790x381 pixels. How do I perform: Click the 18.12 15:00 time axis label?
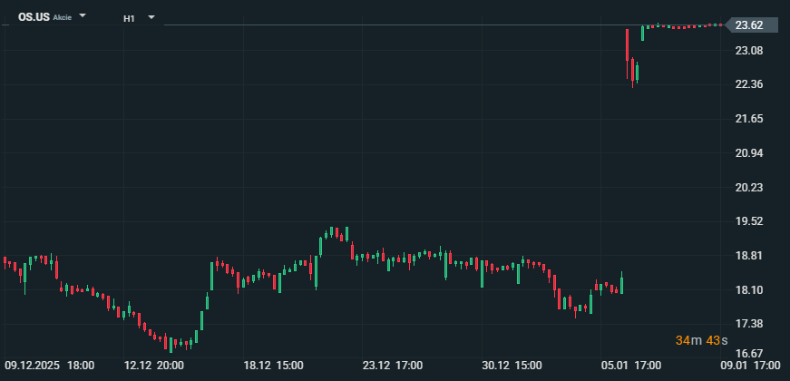(273, 365)
